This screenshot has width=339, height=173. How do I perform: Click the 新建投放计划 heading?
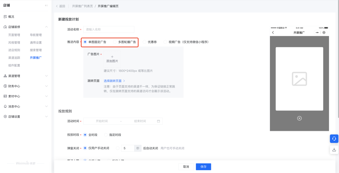68,19
